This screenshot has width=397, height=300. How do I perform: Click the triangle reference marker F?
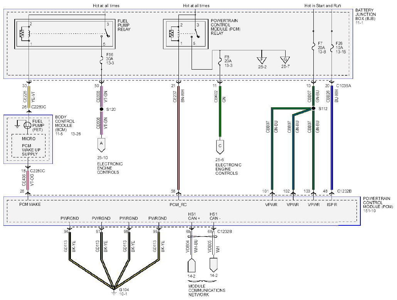262,60
